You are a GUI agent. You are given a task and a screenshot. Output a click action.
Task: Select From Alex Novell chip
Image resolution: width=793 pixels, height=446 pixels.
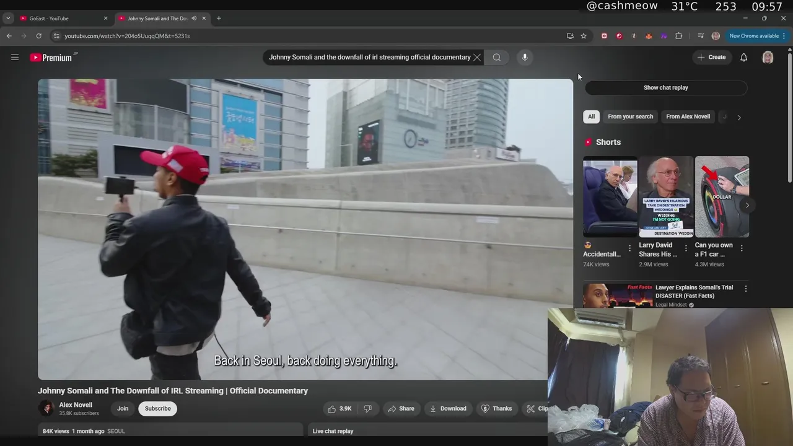click(x=688, y=116)
